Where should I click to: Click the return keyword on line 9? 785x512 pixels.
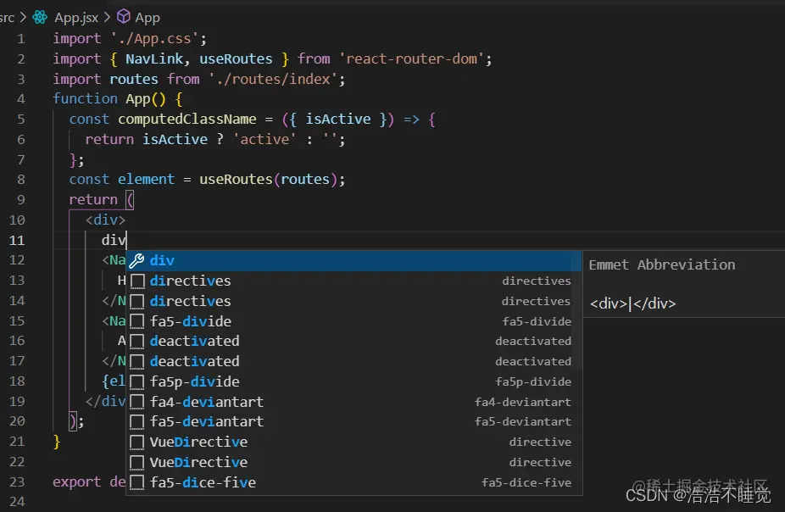[93, 200]
